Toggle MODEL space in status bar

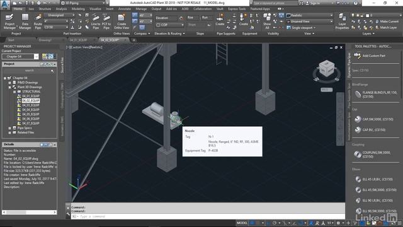(x=242, y=223)
